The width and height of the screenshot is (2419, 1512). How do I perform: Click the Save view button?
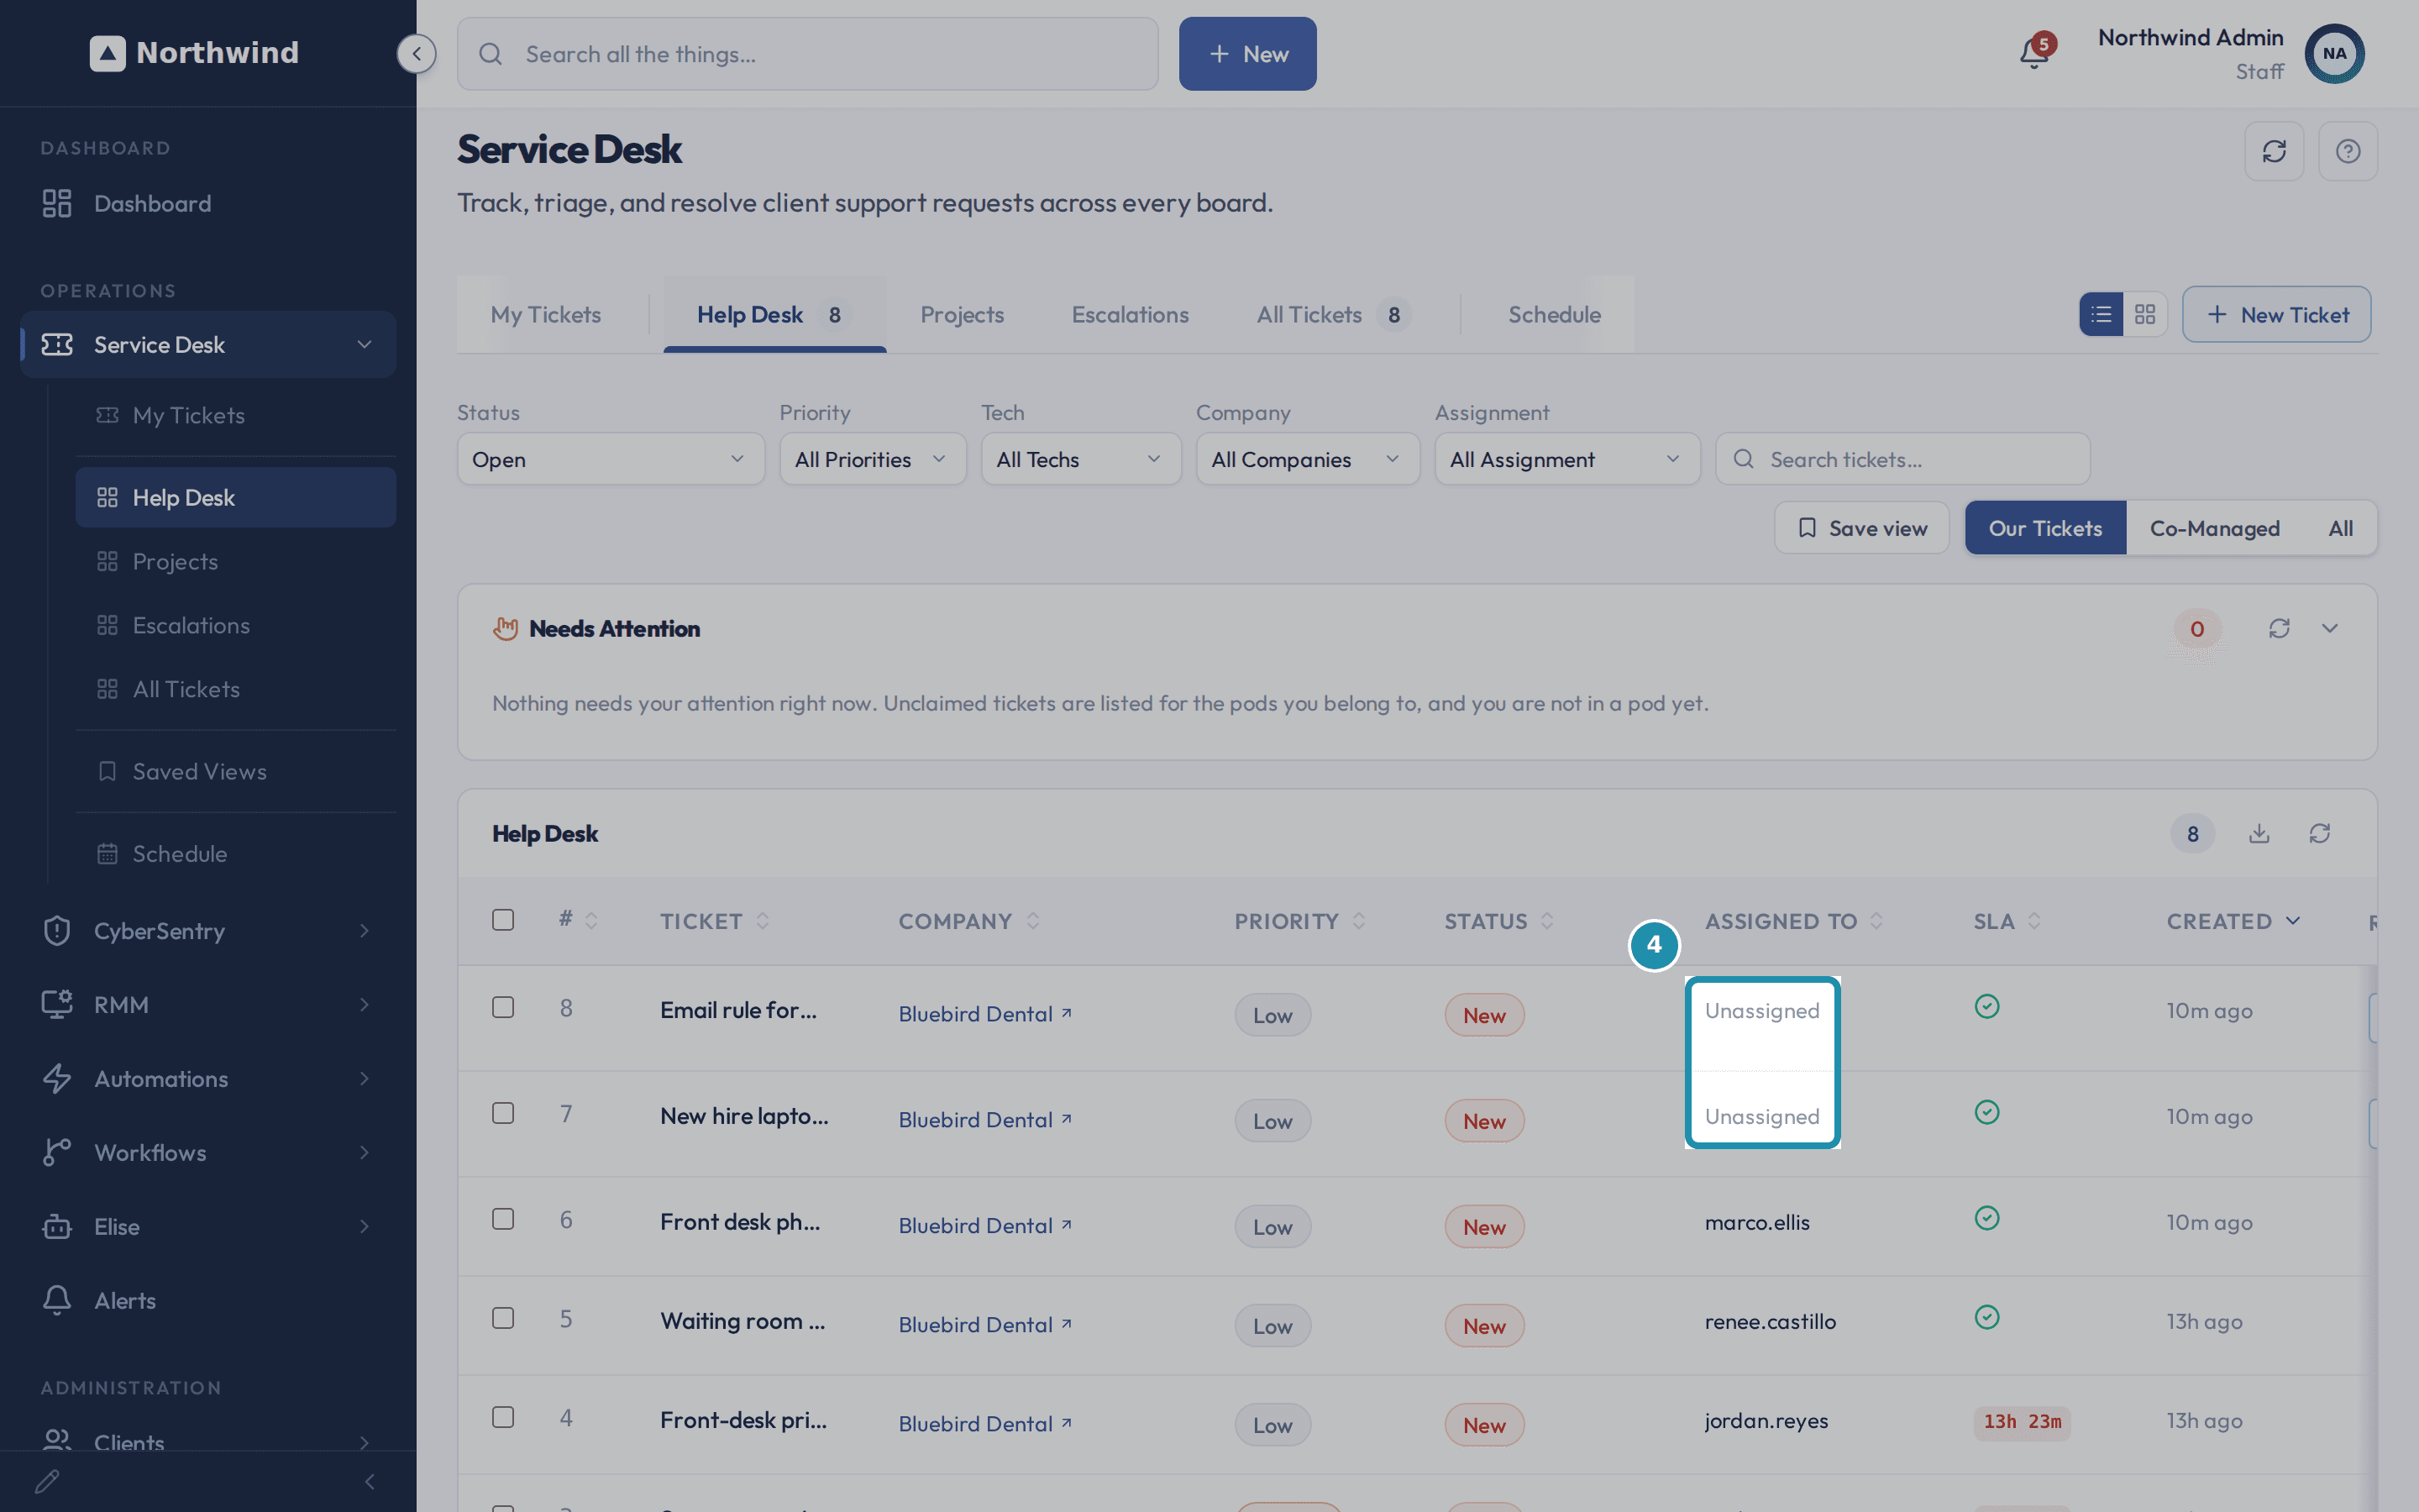(x=1861, y=528)
